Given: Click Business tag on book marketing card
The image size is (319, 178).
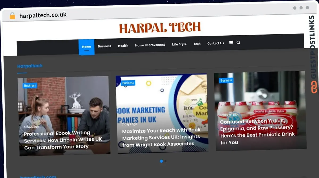Looking at the screenshot, I should [128, 83].
